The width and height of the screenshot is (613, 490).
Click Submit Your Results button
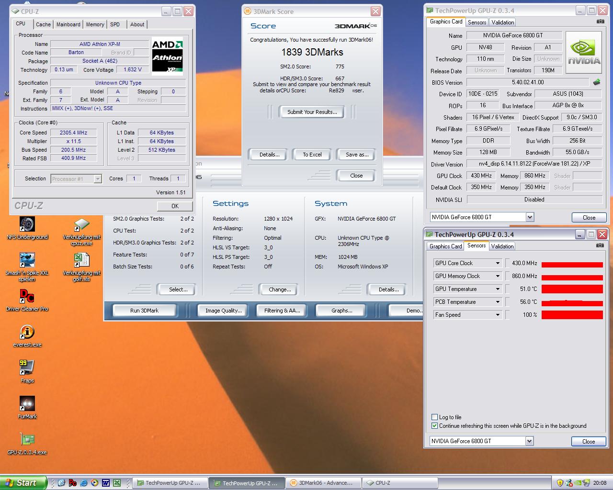click(x=312, y=112)
